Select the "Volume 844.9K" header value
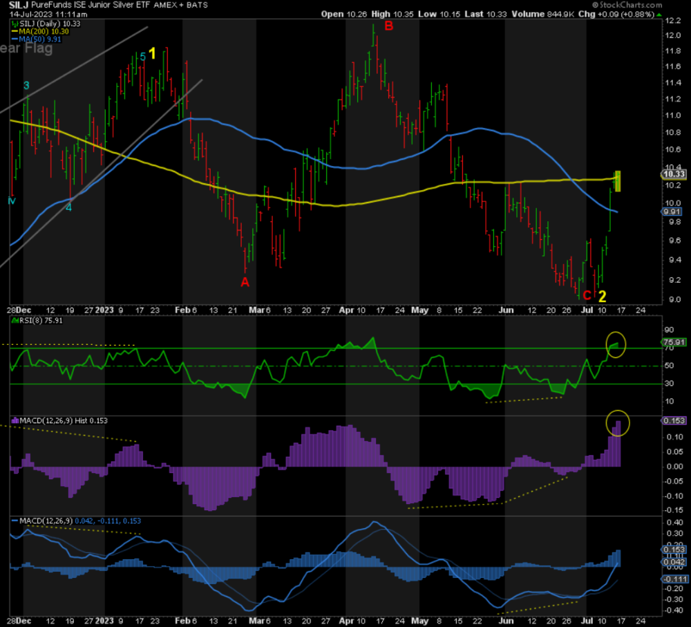 543,14
